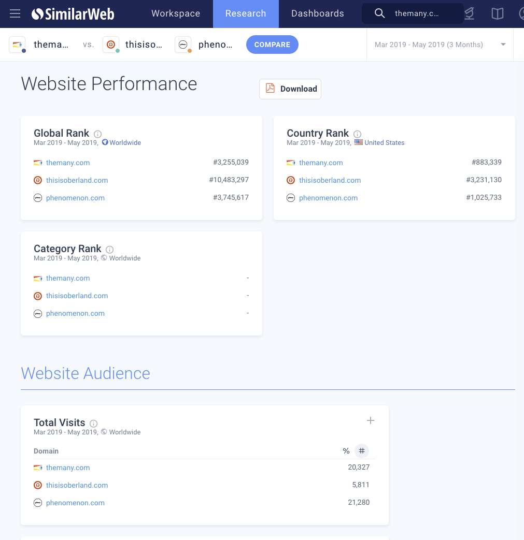Download the Website Performance report
Image resolution: width=524 pixels, height=540 pixels.
[290, 89]
